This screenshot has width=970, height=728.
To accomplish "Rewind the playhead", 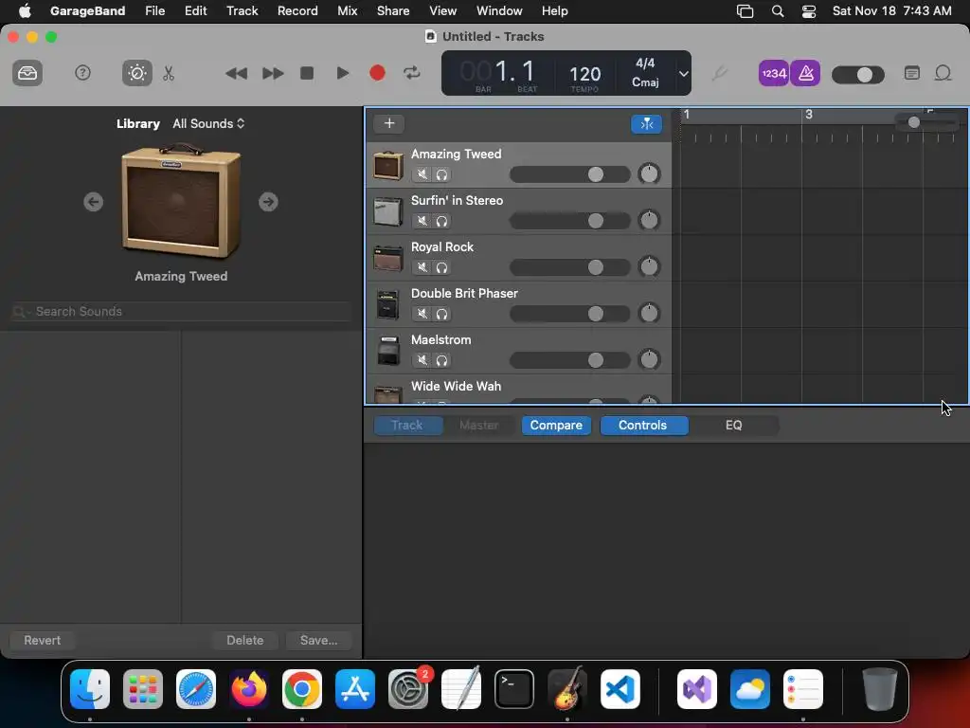I will [x=236, y=74].
